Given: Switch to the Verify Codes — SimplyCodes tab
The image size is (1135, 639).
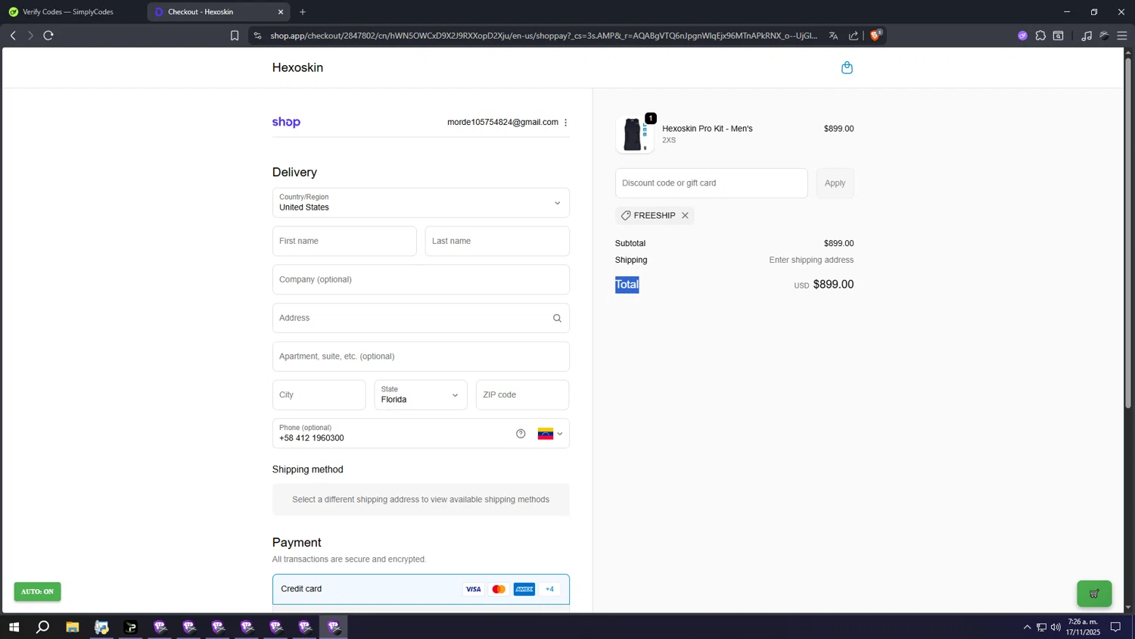Looking at the screenshot, I should click(x=74, y=12).
